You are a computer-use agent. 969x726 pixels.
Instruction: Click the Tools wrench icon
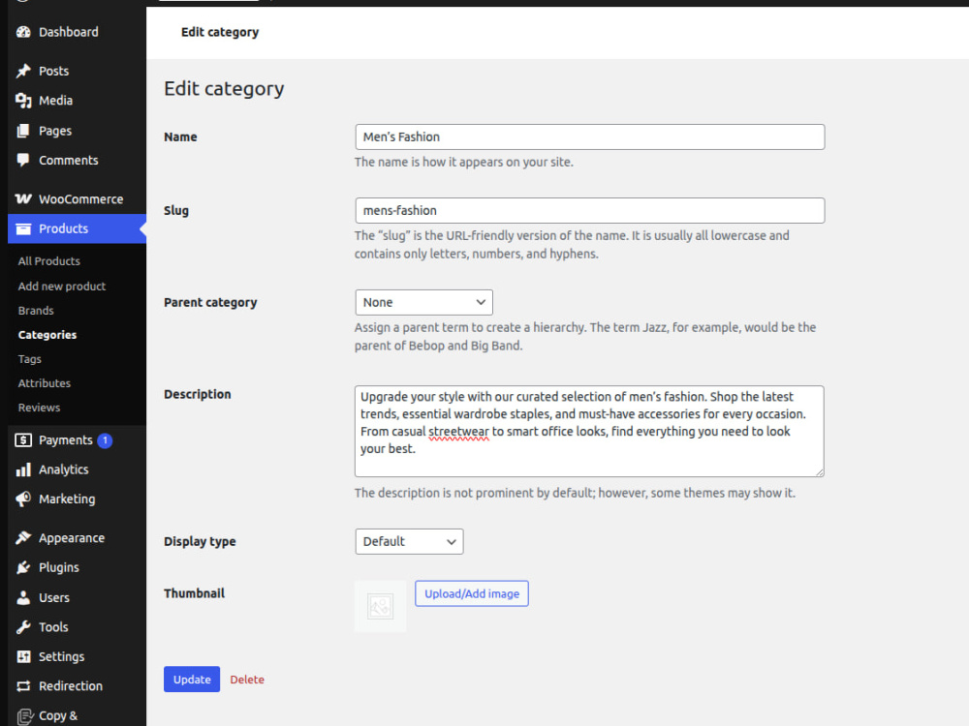click(x=23, y=627)
